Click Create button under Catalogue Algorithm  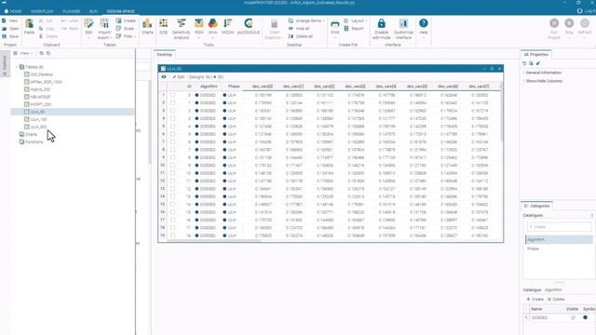(535, 300)
